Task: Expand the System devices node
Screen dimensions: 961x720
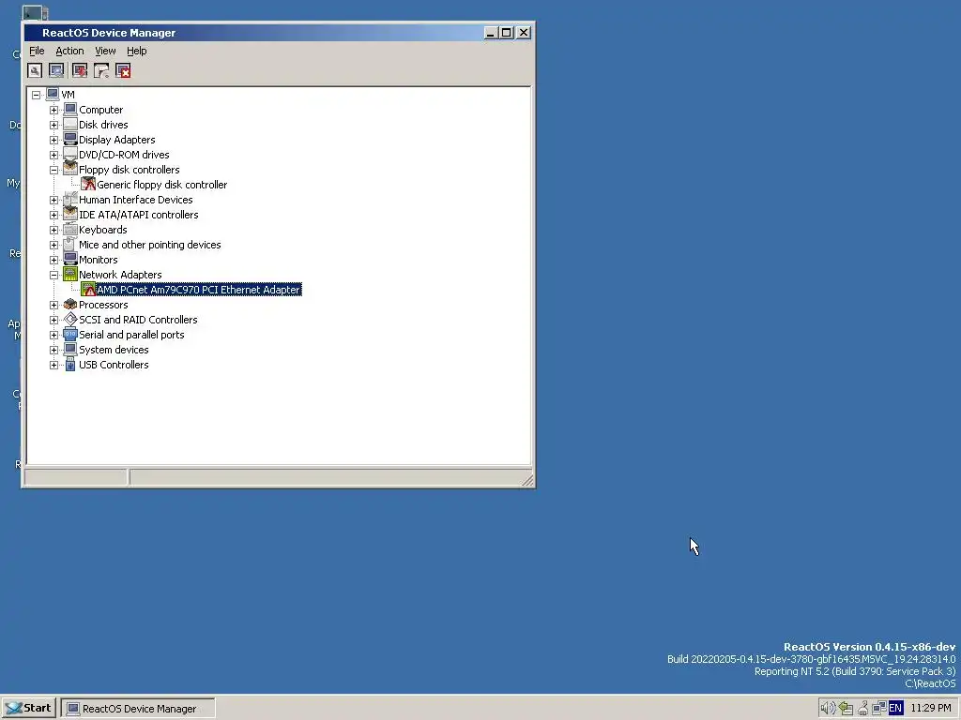Action: pos(53,351)
